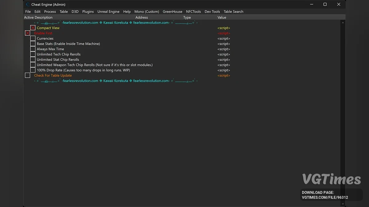Sort by the Address column header

tap(142, 17)
